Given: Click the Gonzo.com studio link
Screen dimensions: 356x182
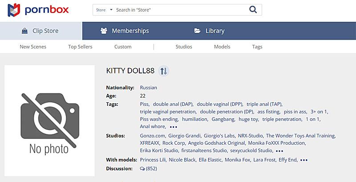Looking at the screenshot, I should tap(153, 136).
